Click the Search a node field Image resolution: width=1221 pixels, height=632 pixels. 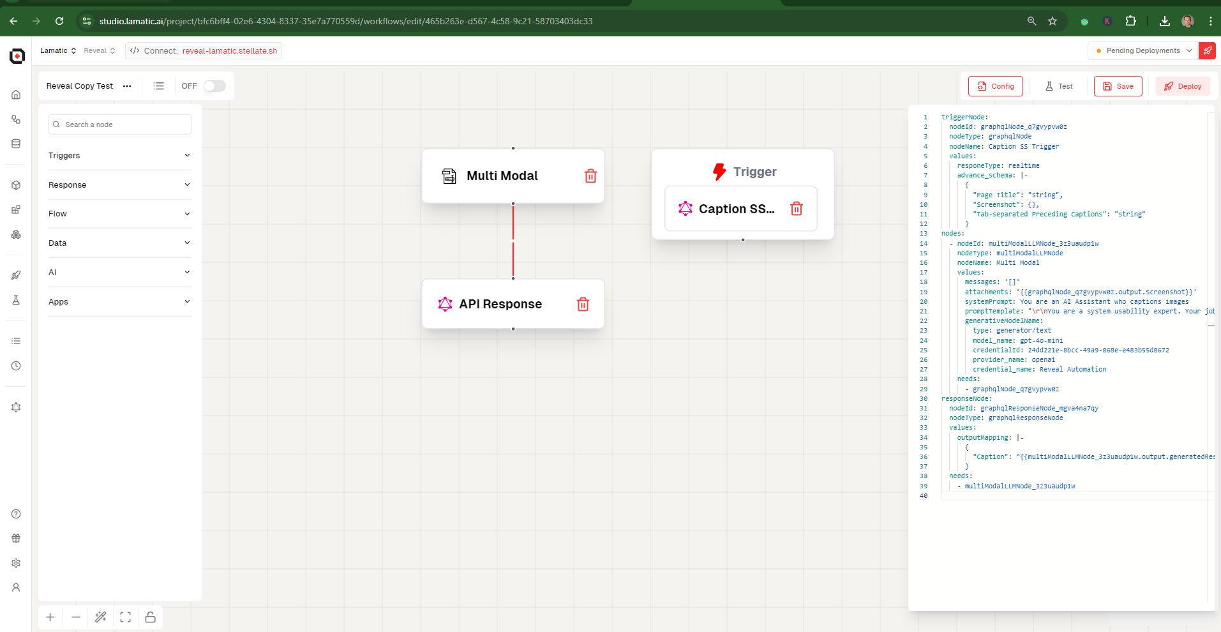(x=120, y=124)
